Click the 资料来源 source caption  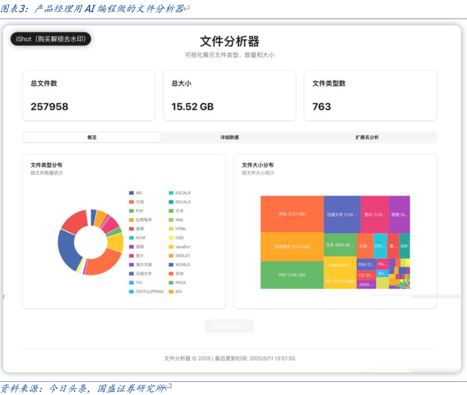[x=82, y=388]
